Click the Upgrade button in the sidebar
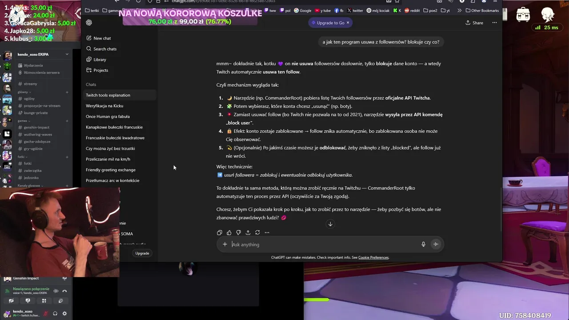This screenshot has width=569, height=320. click(142, 253)
